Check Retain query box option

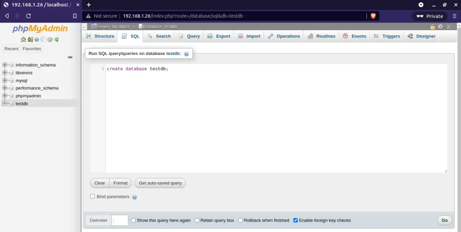point(197,220)
